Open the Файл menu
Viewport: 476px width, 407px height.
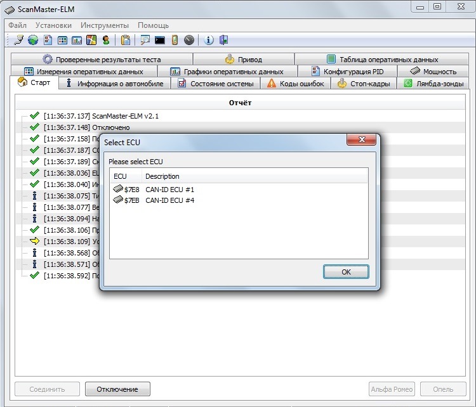click(x=17, y=25)
